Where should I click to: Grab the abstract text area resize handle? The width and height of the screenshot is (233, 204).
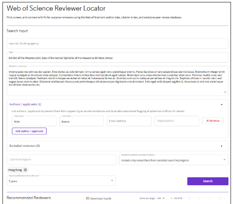(225, 92)
